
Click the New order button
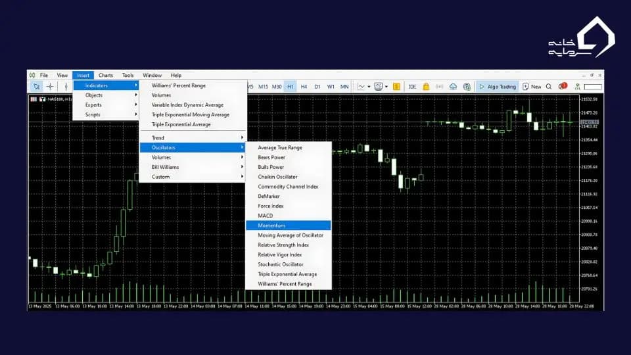(532, 87)
